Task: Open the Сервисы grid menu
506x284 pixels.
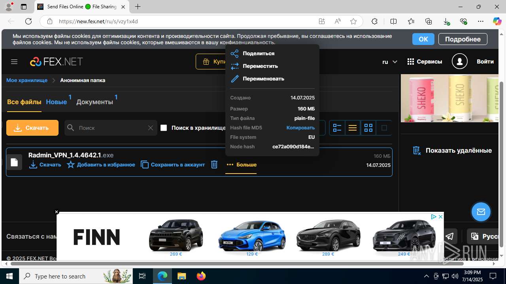Action: tap(425, 62)
